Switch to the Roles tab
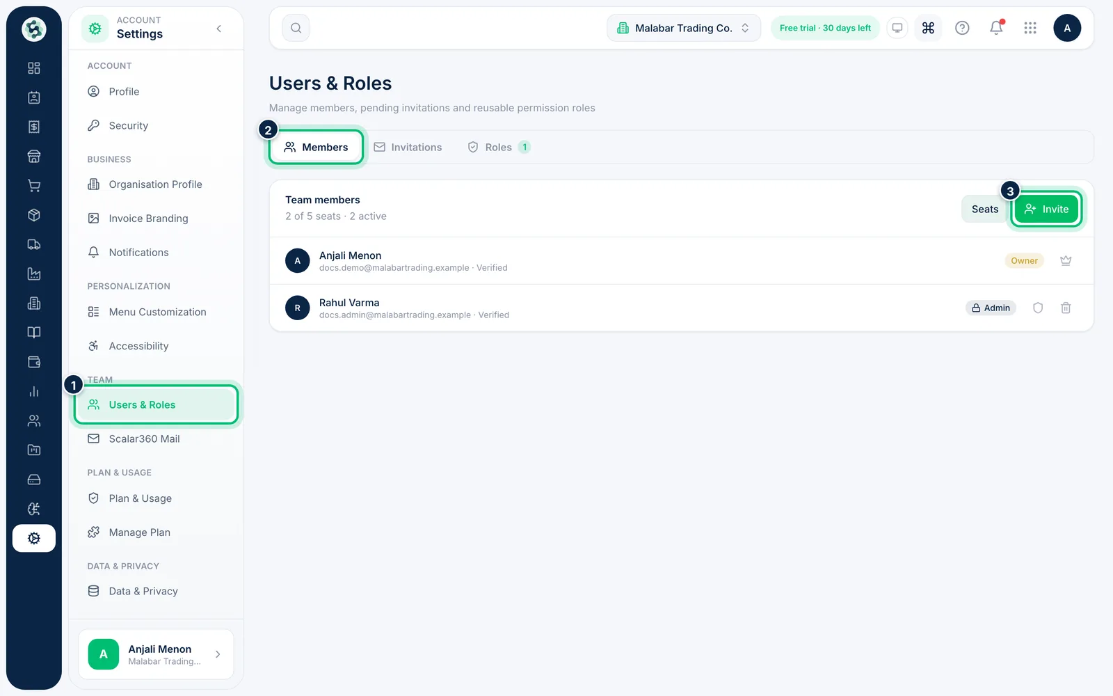1113x696 pixels. point(499,147)
